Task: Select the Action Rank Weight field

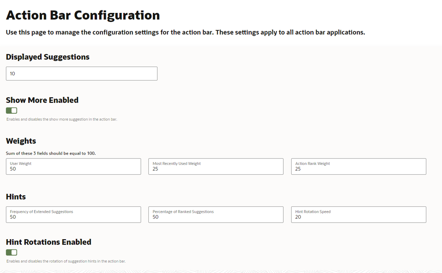Action: pyautogui.click(x=358, y=166)
